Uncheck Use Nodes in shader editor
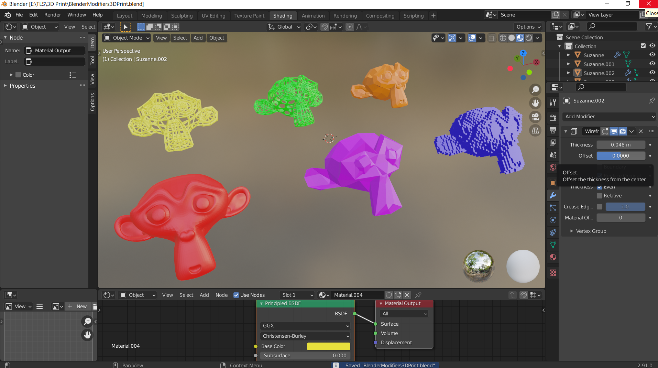This screenshot has width=658, height=368. (236, 295)
